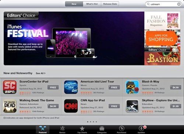Open Walking Dead: The Game title
This screenshot has height=134, width=184.
click(37, 100)
